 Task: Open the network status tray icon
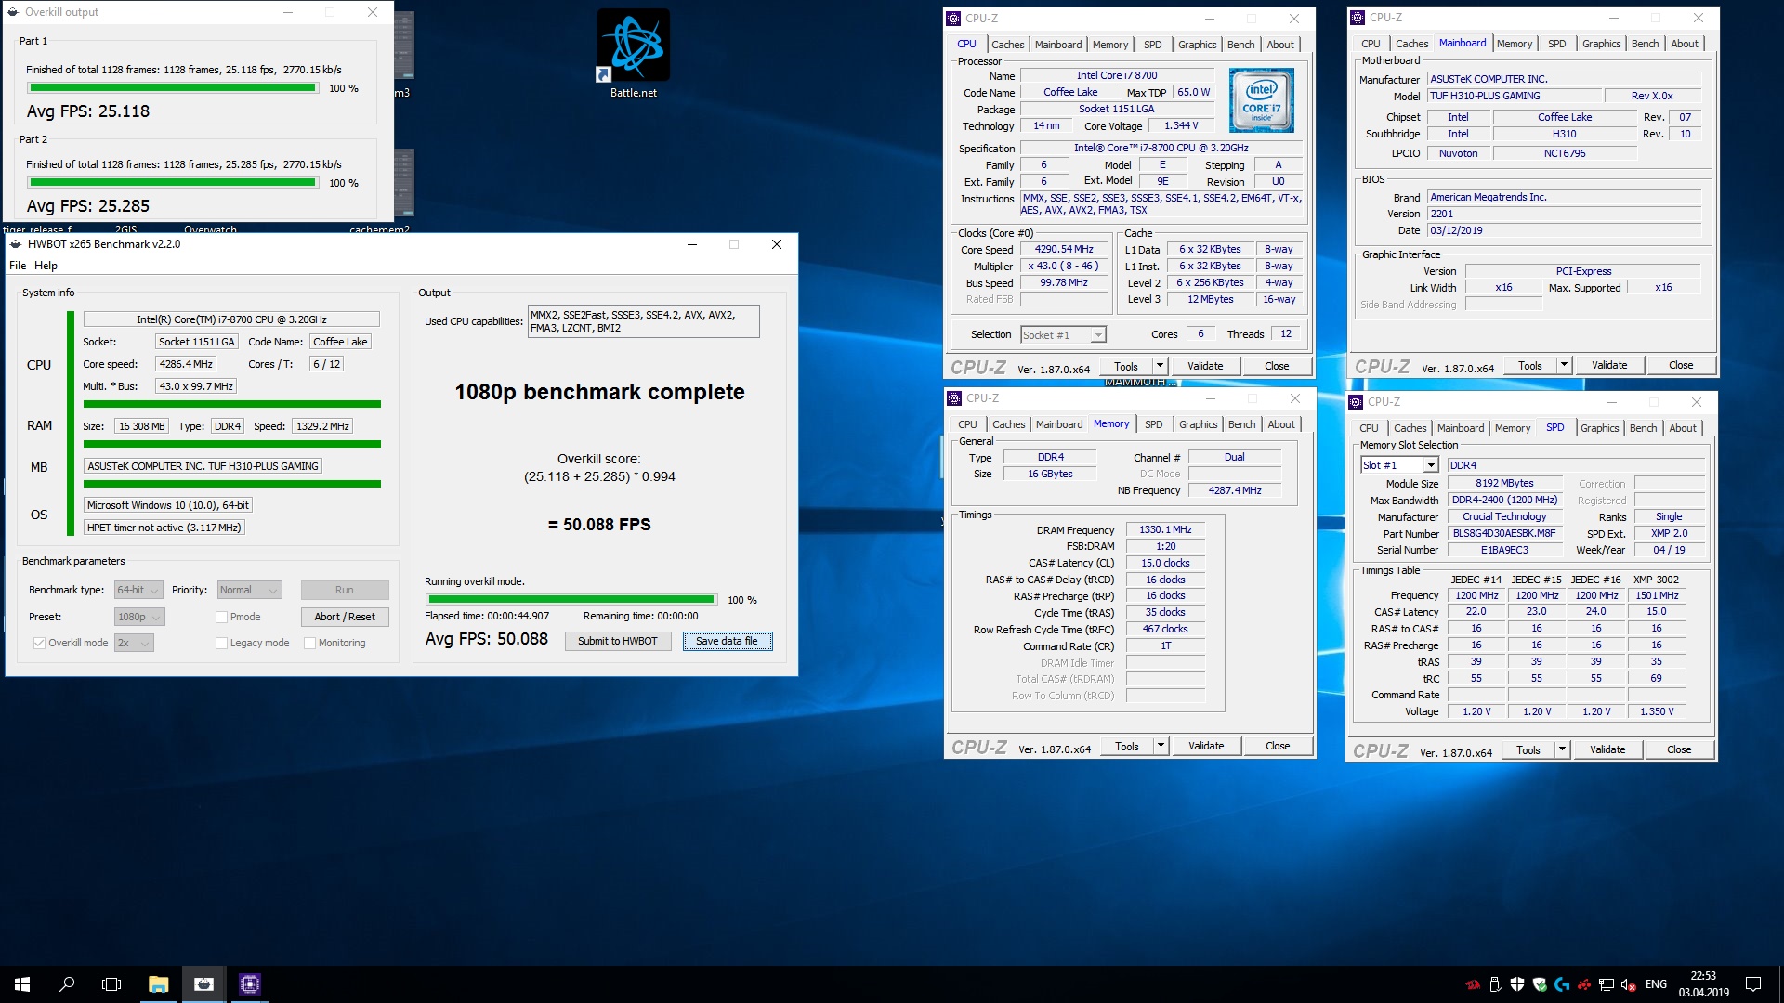(1607, 984)
